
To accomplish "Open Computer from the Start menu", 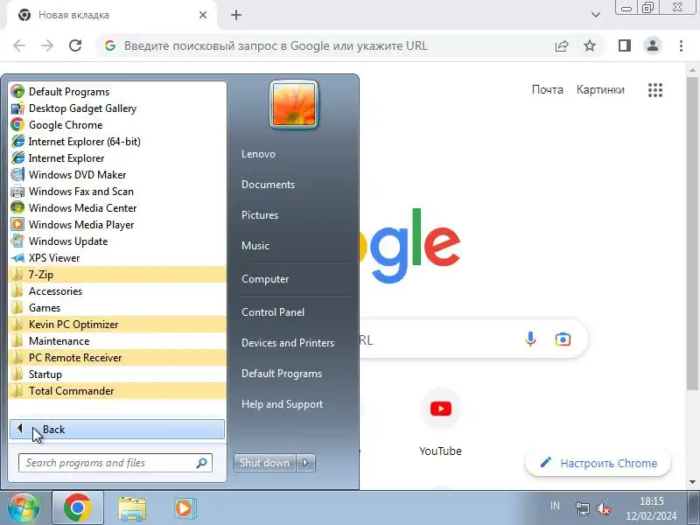I will 265,279.
